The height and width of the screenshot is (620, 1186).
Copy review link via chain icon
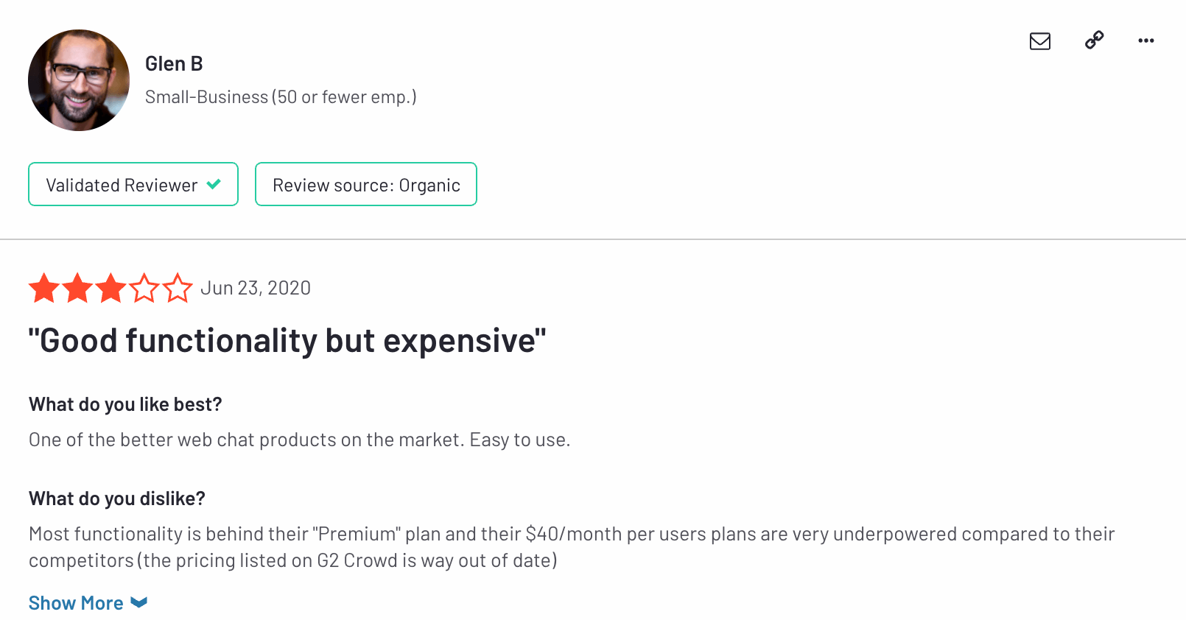click(x=1094, y=40)
